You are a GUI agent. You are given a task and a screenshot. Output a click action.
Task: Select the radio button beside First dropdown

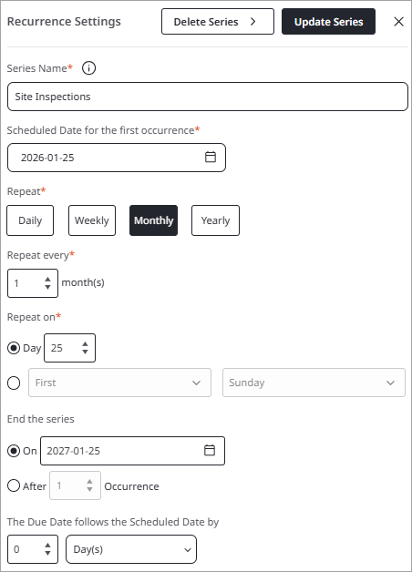tap(14, 383)
